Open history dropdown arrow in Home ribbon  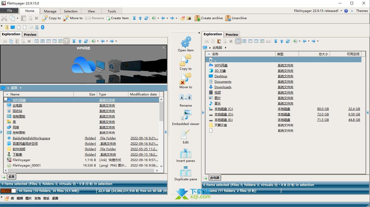coord(158,18)
